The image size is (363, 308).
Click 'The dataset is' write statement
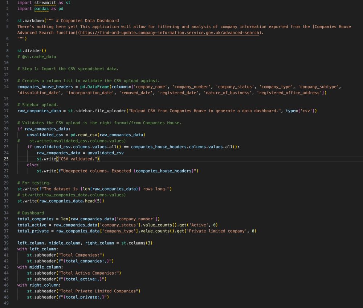[x=94, y=189]
